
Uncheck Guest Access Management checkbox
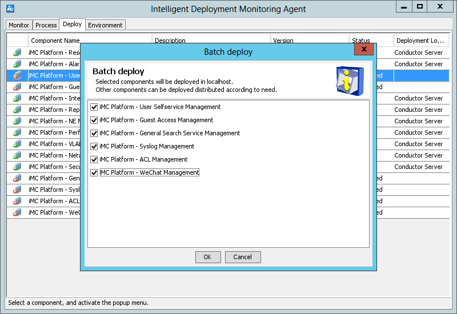click(94, 120)
